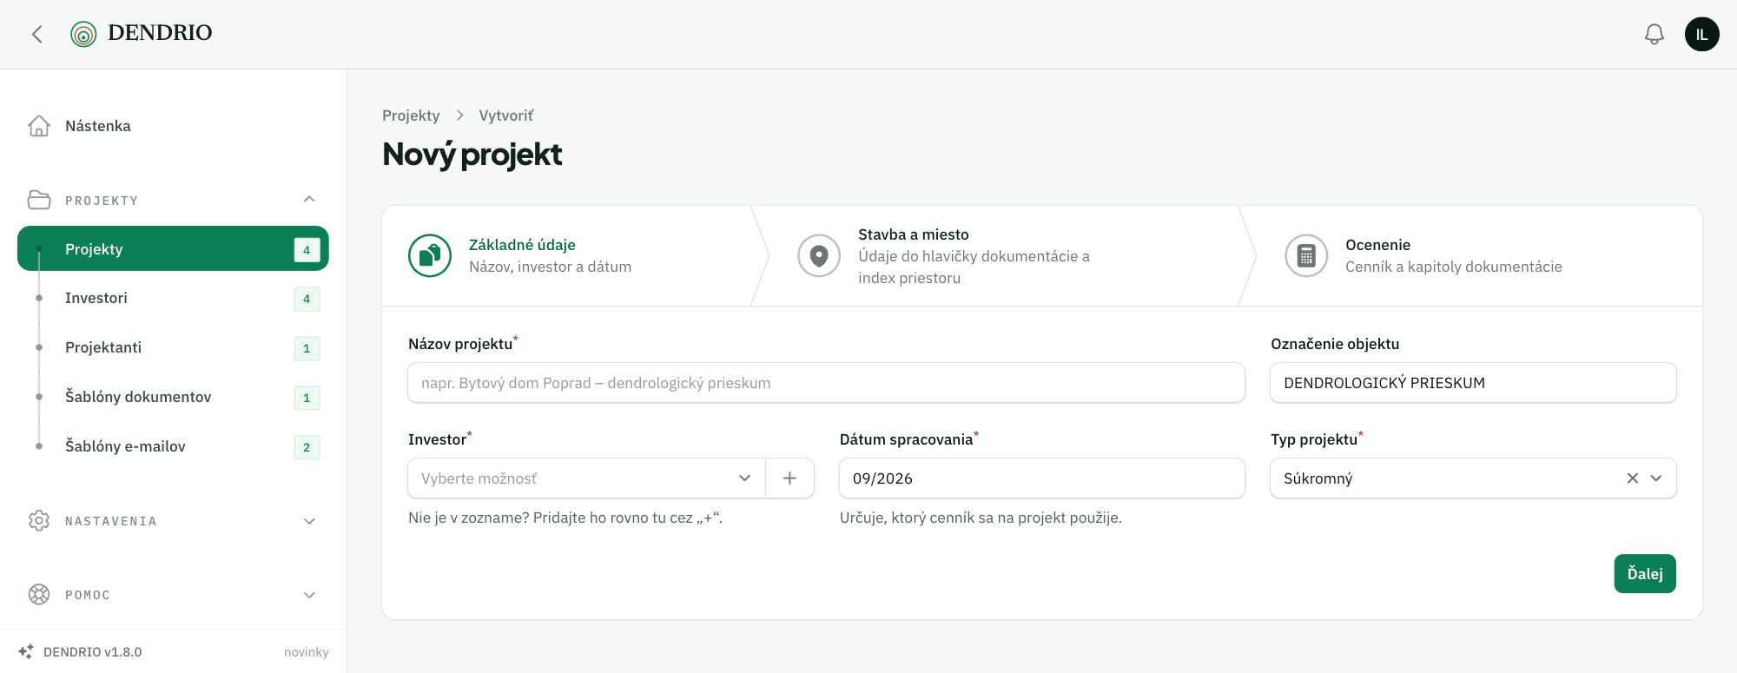Screen dimensions: 1737x673
Task: Click the Dátum spracovania field
Action: pyautogui.click(x=1042, y=478)
